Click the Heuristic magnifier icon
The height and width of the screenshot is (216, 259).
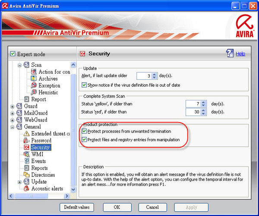[34, 92]
